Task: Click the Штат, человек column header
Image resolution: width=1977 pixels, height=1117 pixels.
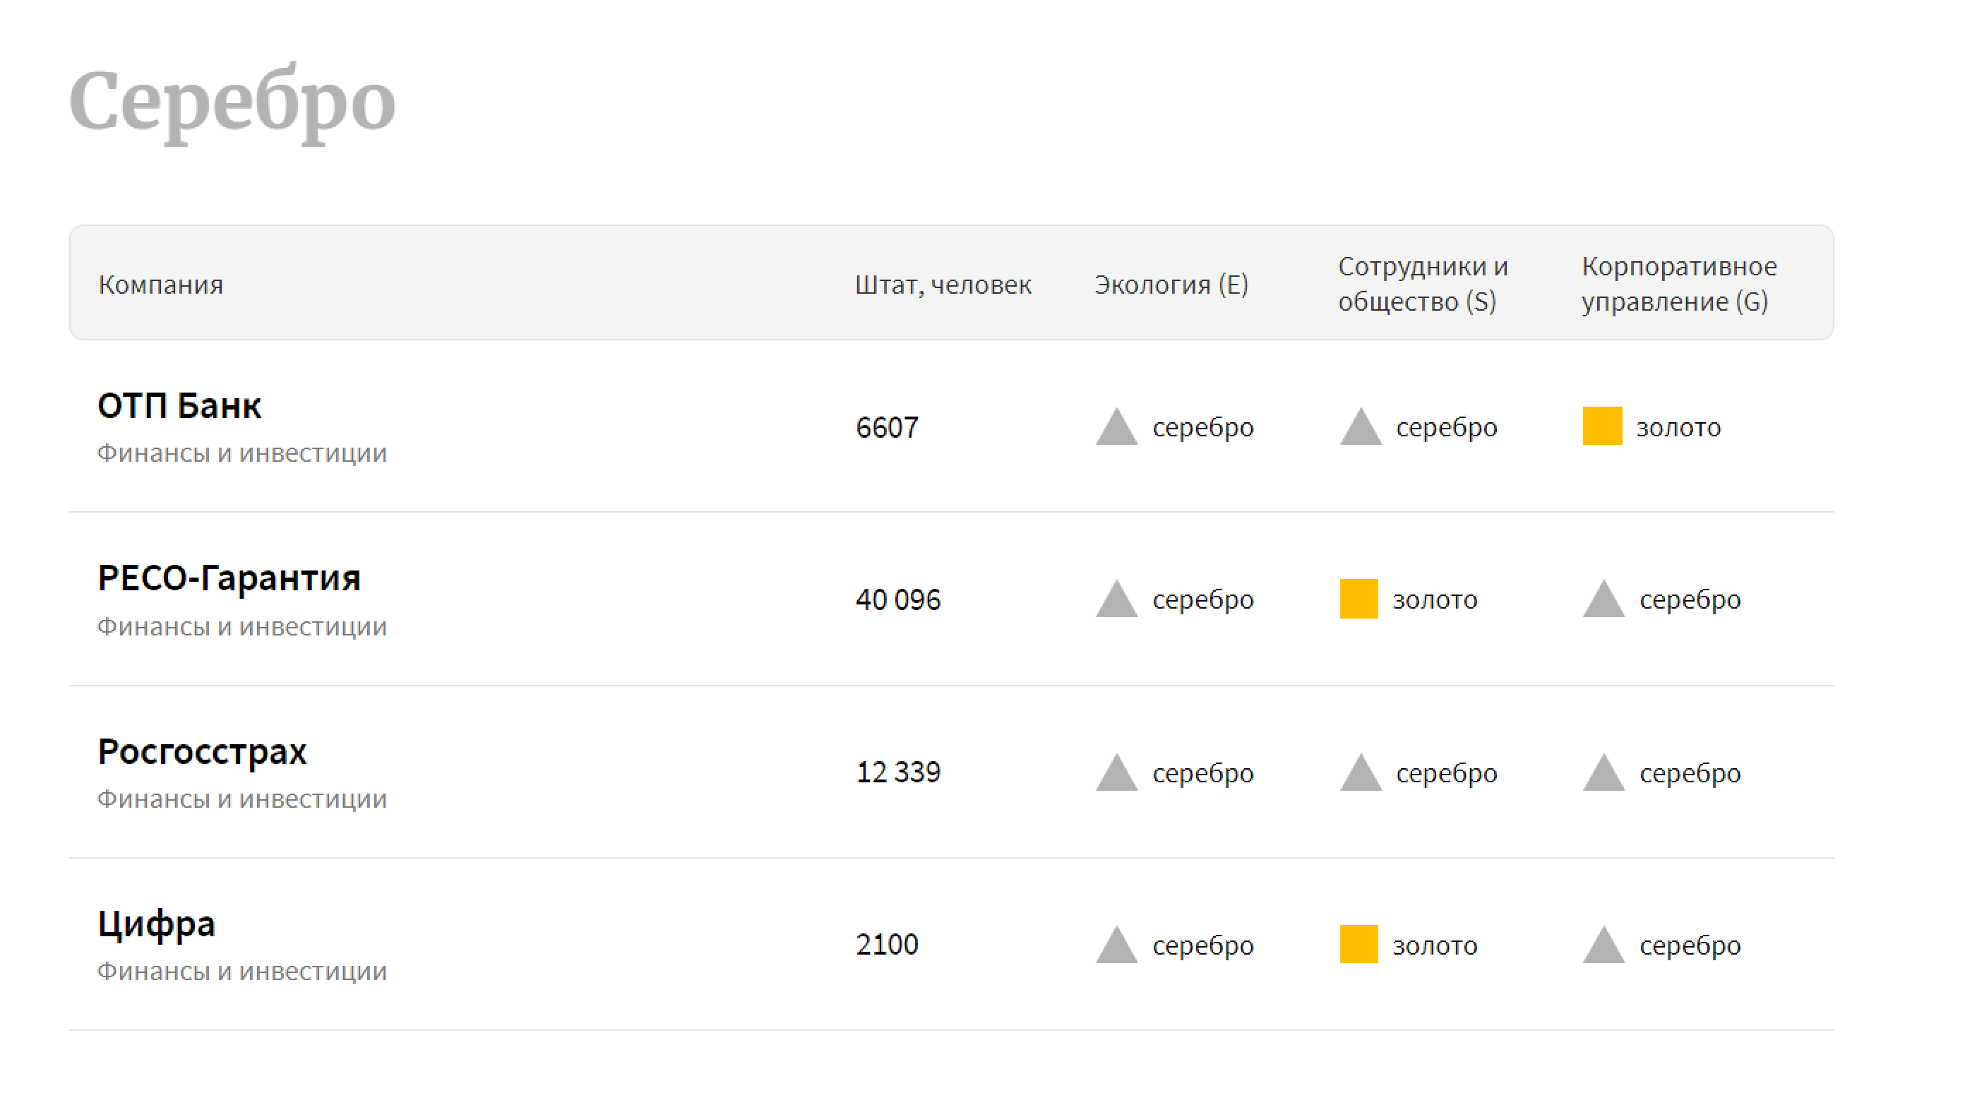Action: 943,285
